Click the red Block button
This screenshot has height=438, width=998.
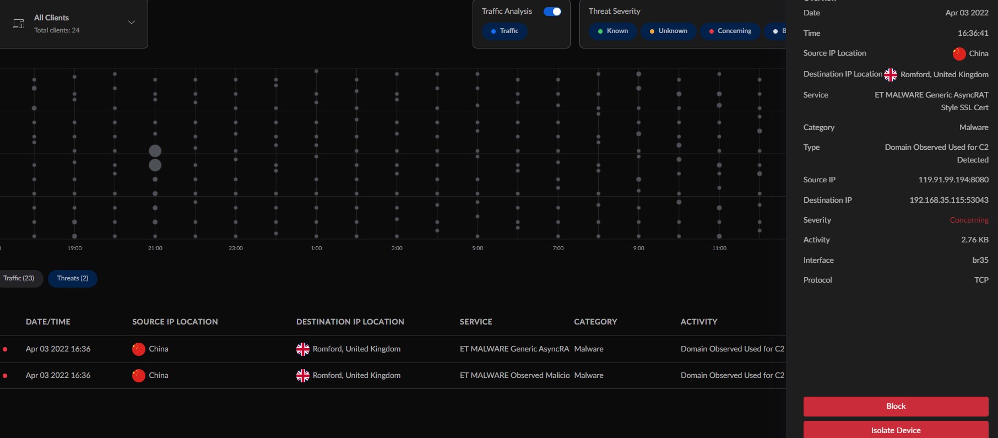(896, 407)
